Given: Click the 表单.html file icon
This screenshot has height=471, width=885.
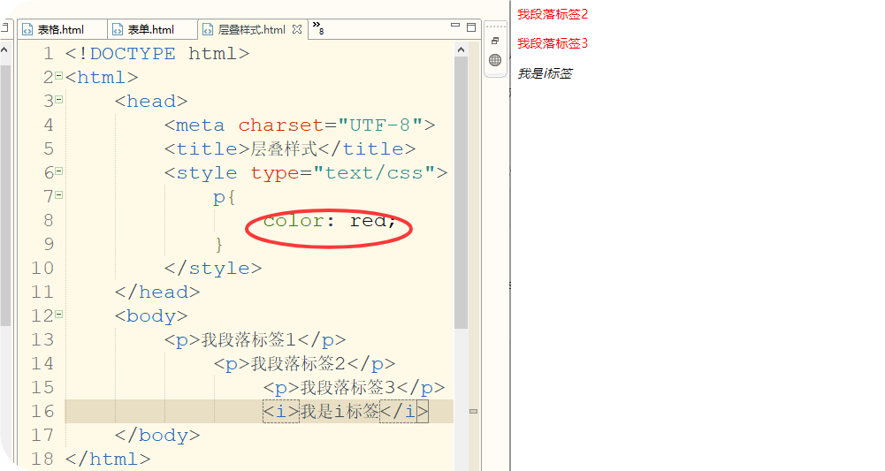Looking at the screenshot, I should click(x=118, y=30).
